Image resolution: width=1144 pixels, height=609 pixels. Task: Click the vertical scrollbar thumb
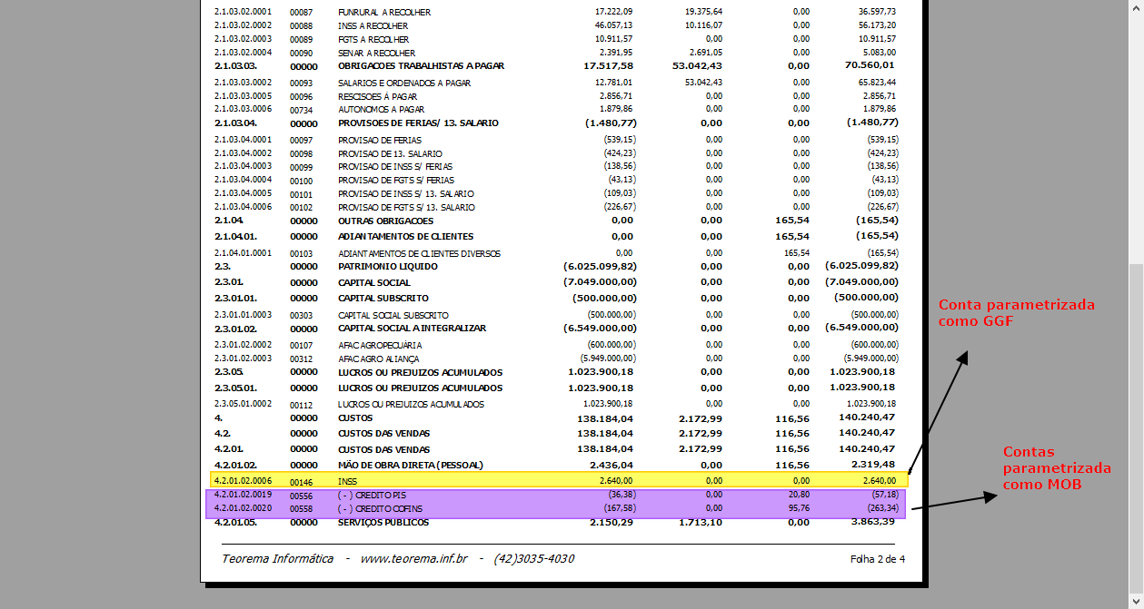(1136, 427)
